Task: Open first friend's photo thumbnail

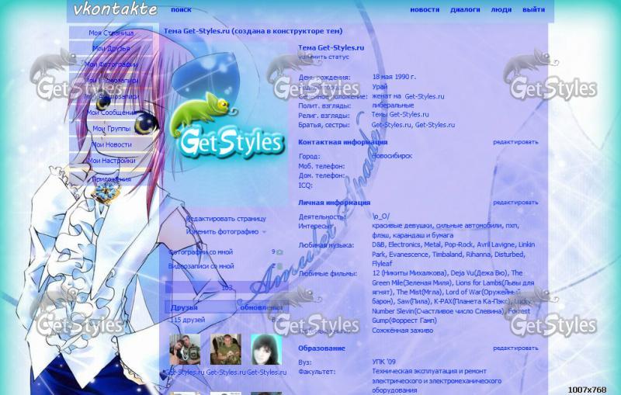Action: [x=185, y=349]
